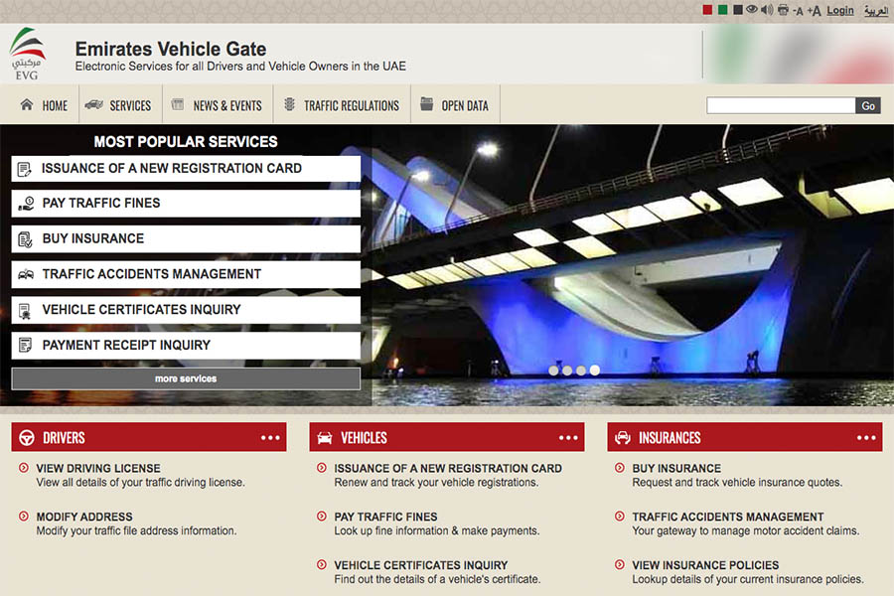Expand VEHICLES section via three dots
Image resolution: width=894 pixels, height=596 pixels.
click(568, 437)
